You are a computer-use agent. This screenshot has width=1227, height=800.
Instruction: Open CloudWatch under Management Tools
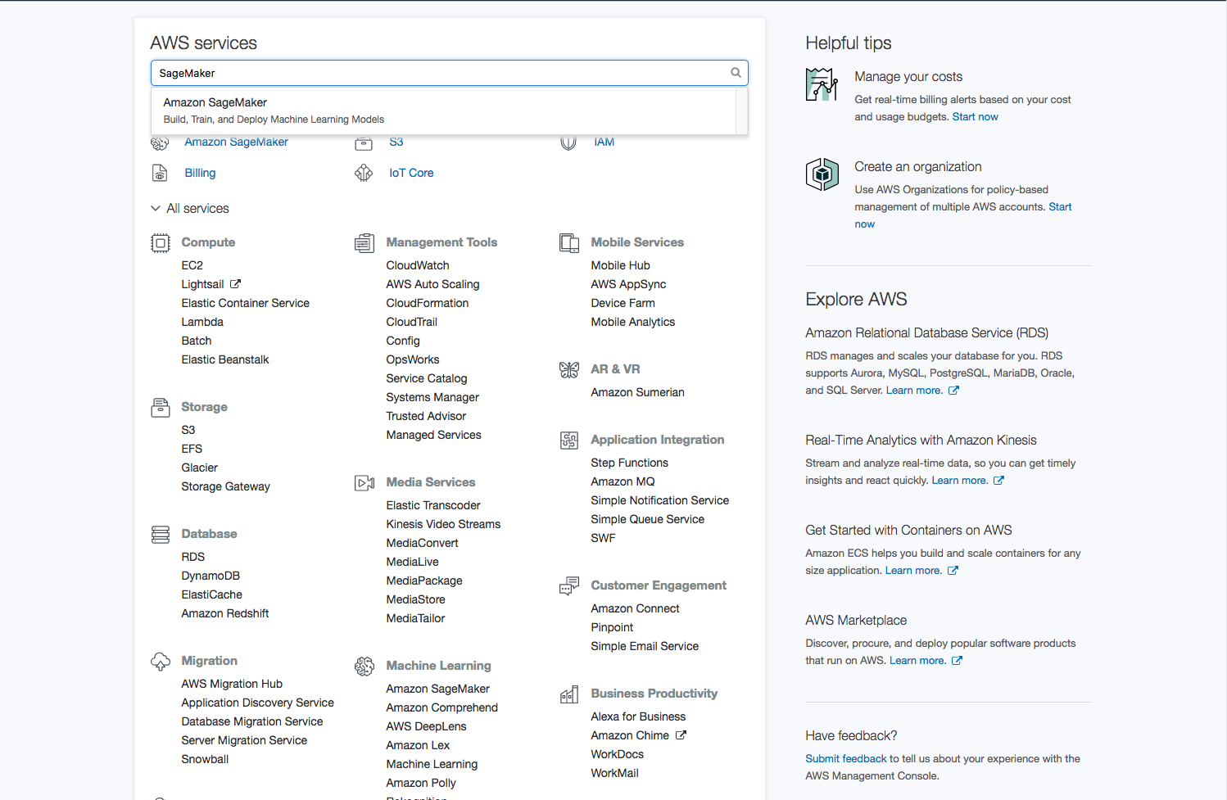coord(418,265)
